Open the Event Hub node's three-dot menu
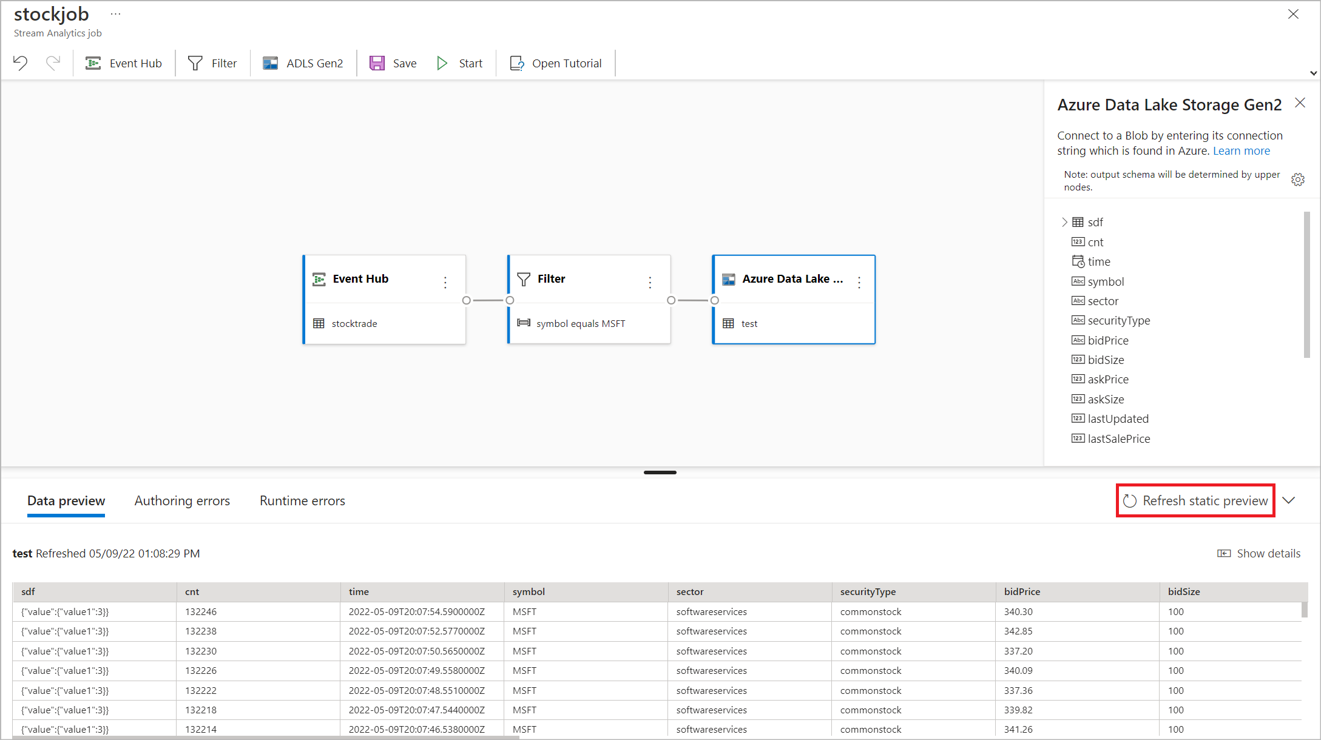This screenshot has width=1321, height=740. pyautogui.click(x=445, y=282)
